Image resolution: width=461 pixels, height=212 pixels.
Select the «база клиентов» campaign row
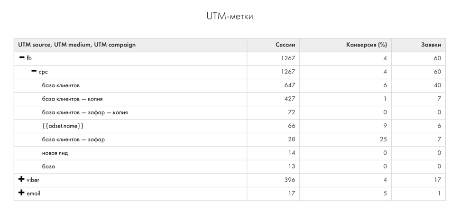[x=61, y=85]
